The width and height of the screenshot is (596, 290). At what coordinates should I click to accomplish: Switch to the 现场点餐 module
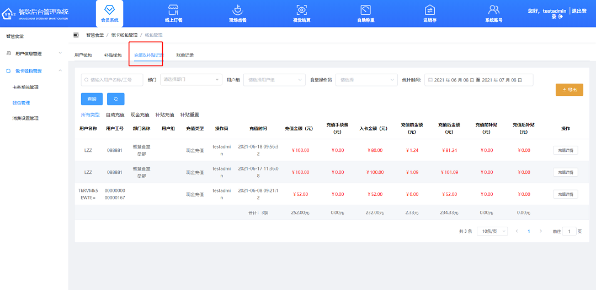pos(237,14)
